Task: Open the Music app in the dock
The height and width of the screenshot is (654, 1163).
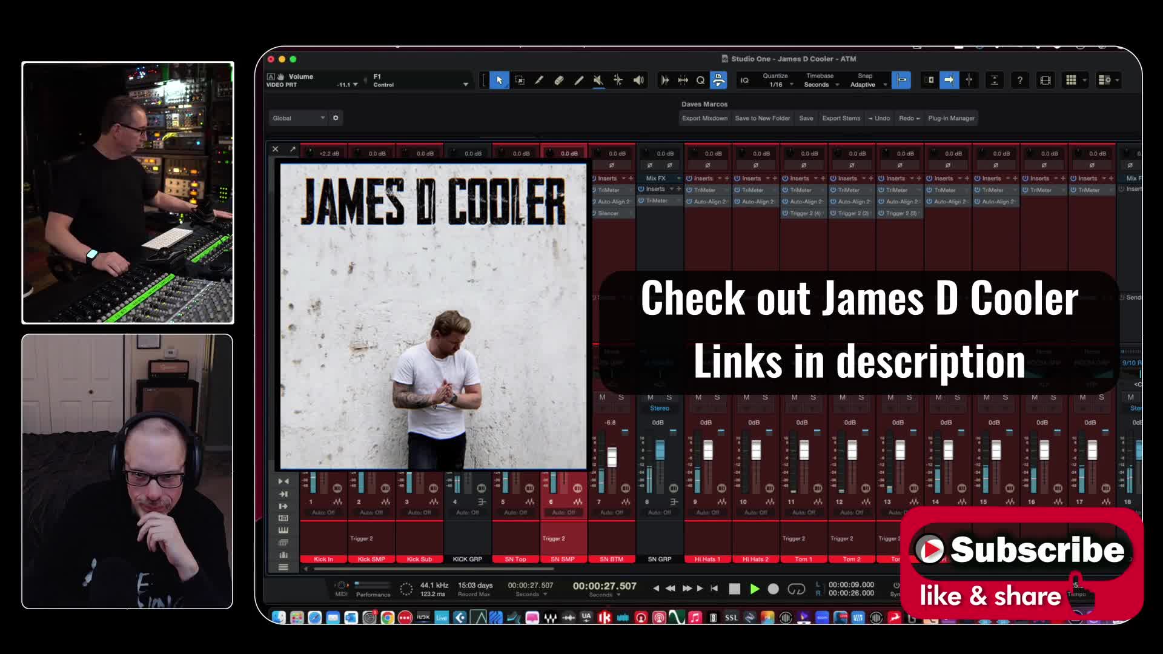Action: point(695,618)
